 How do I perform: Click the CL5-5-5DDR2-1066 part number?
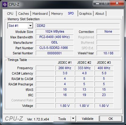55,48
